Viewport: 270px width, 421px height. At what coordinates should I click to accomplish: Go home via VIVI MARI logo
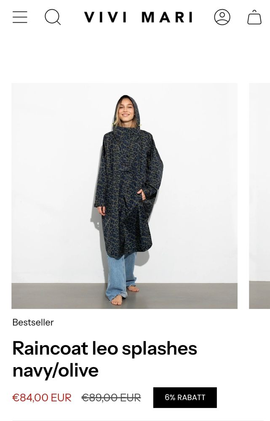(x=138, y=17)
